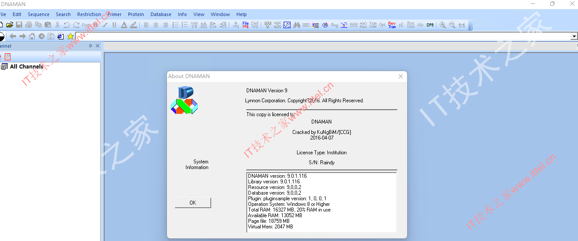Image resolution: width=578 pixels, height=241 pixels.
Task: Open the View menu
Action: 199,14
